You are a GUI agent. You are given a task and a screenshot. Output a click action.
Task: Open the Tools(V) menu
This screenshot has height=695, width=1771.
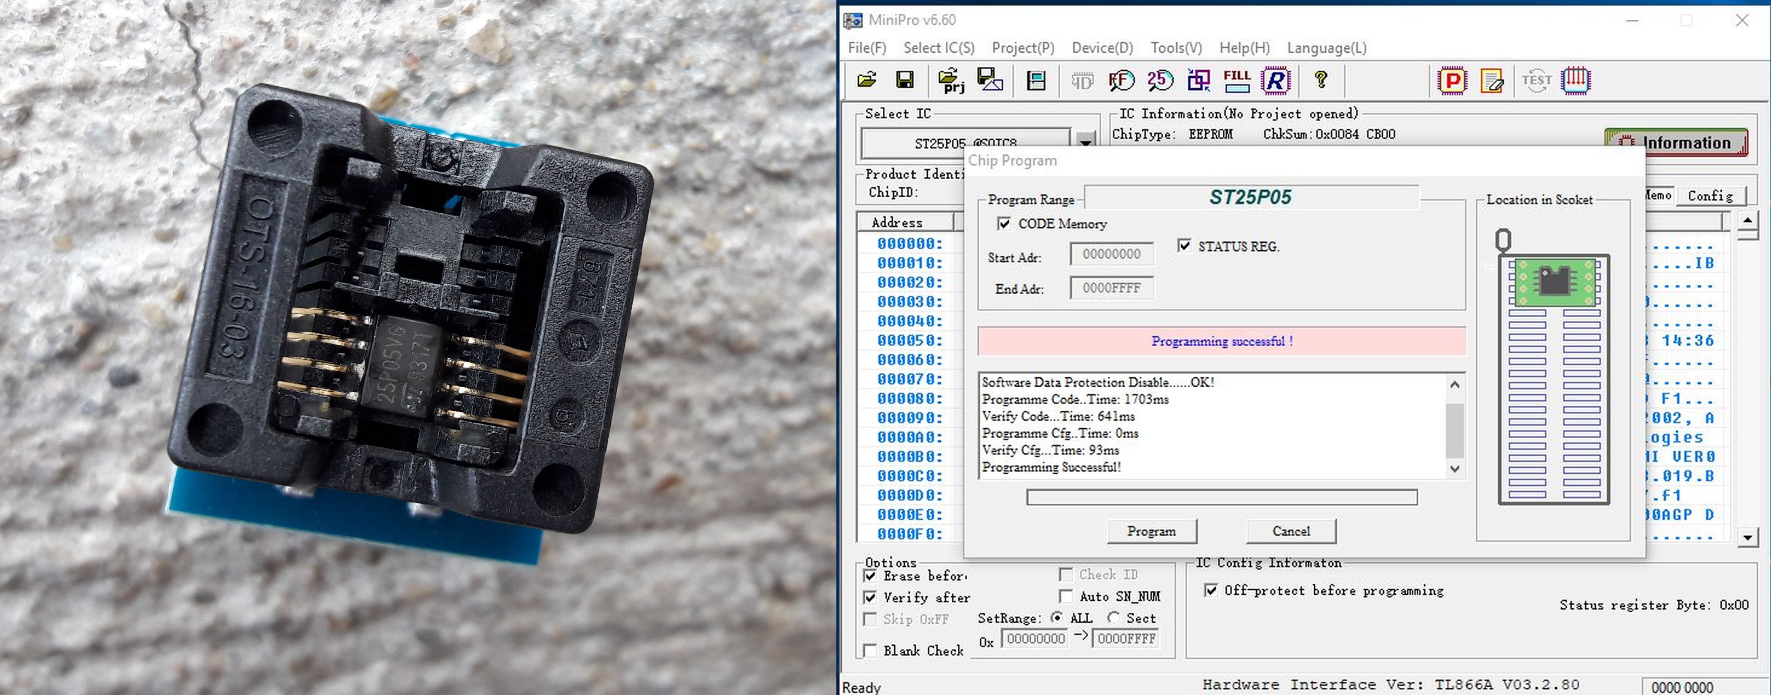click(x=1176, y=48)
